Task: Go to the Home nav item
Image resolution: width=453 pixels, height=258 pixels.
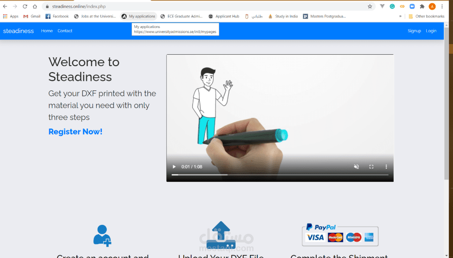Action: [47, 31]
